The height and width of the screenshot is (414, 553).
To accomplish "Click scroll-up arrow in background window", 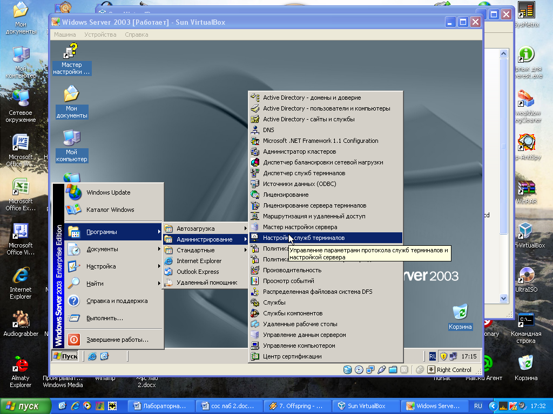I will click(x=503, y=53).
